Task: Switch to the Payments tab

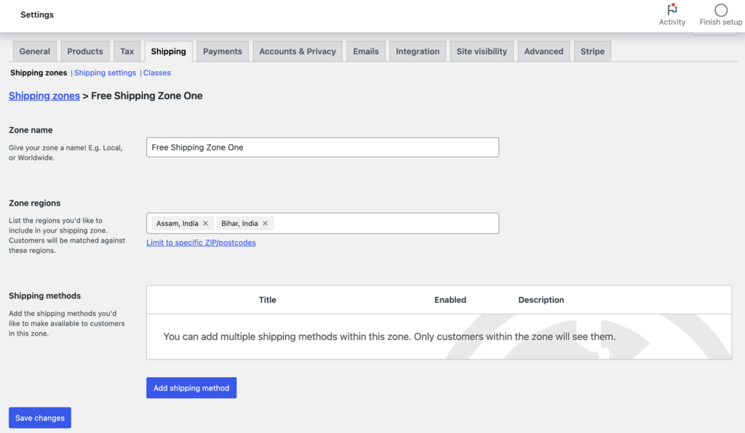Action: 222,51
